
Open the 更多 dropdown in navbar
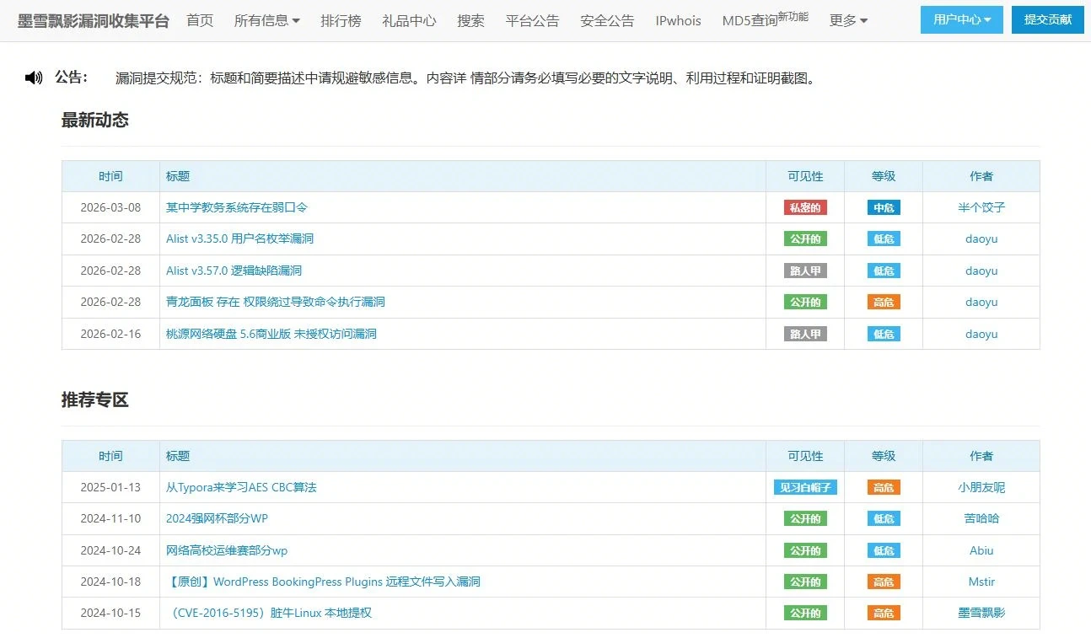(847, 20)
